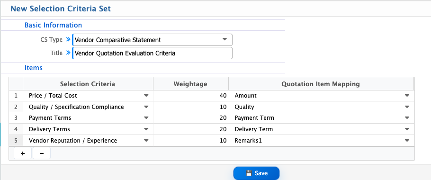Click the Delivery Terms criteria text
The height and width of the screenshot is (180, 431).
click(x=49, y=129)
